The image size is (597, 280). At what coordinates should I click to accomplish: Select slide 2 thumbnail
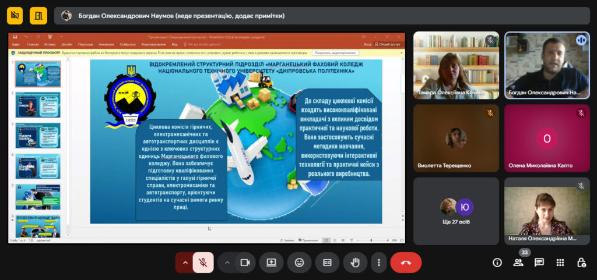click(x=38, y=104)
